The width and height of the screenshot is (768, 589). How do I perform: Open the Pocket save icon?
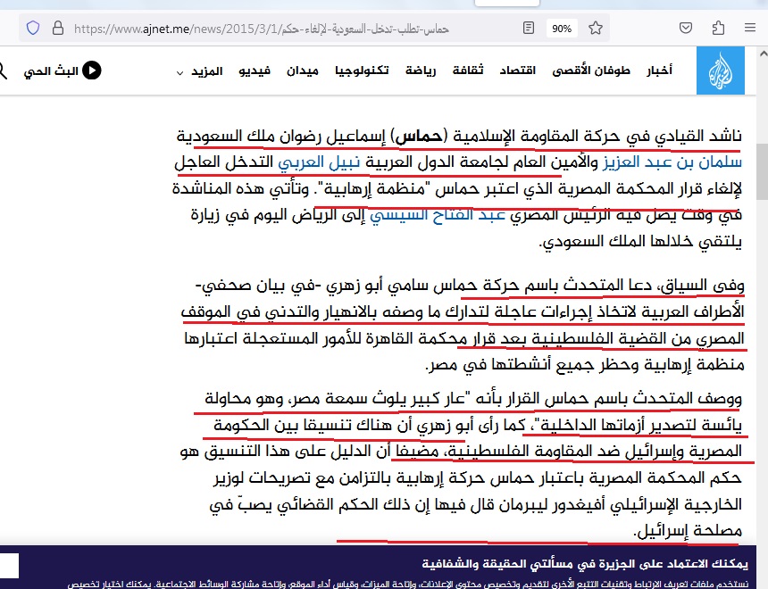pos(686,28)
